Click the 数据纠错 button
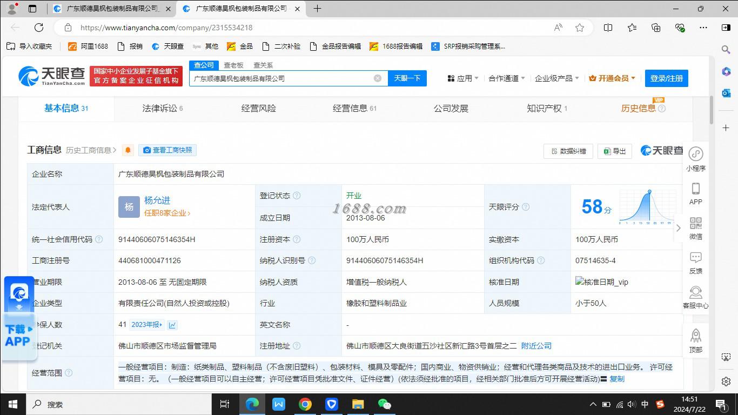The width and height of the screenshot is (738, 415). (568, 151)
